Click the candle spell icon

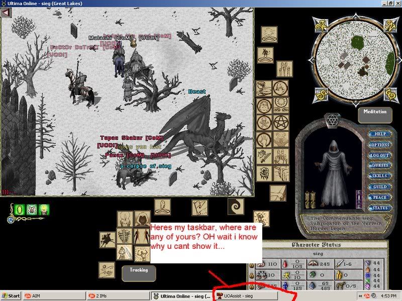[125, 219]
